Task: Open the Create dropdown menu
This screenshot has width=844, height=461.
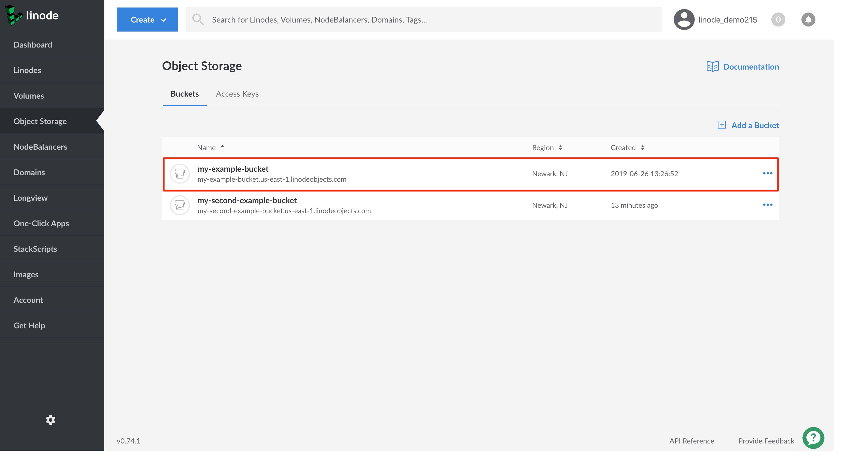Action: click(148, 19)
